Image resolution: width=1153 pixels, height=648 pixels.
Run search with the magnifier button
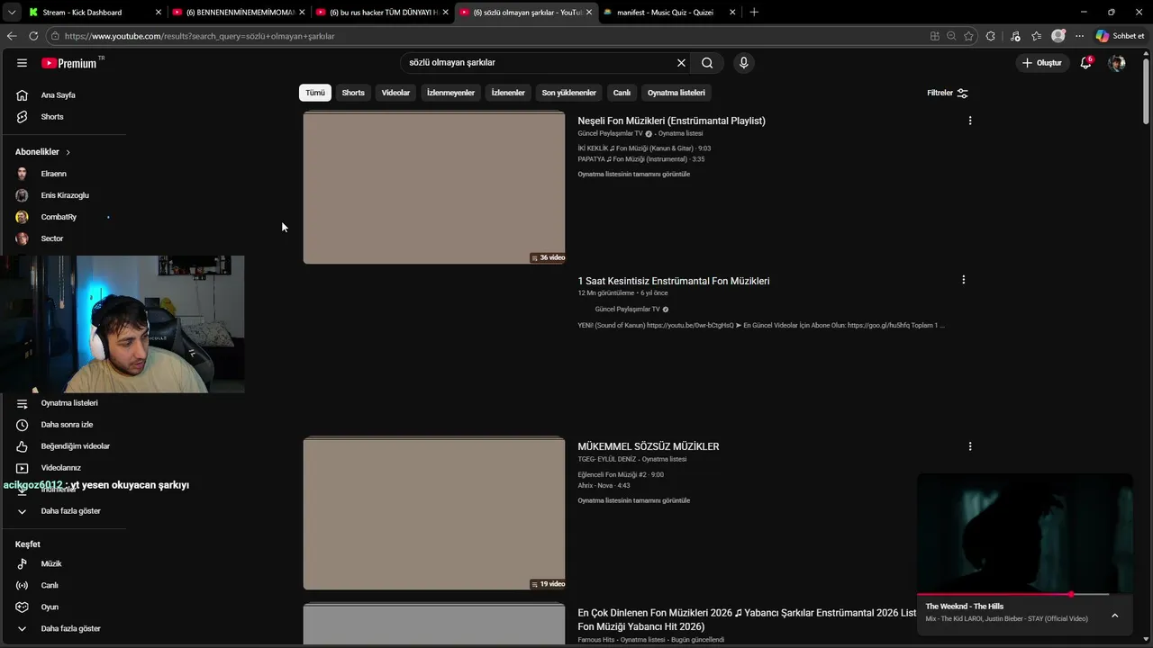(x=707, y=63)
